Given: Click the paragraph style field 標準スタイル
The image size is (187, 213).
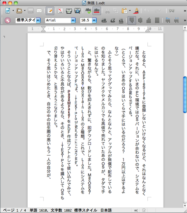Looking at the screenshot, I should [x=26, y=20].
